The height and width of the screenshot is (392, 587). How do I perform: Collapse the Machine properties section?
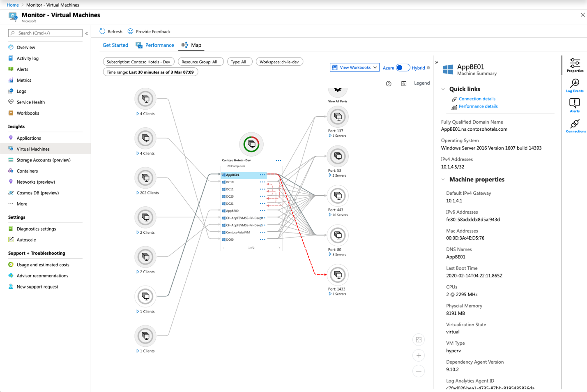pos(443,180)
